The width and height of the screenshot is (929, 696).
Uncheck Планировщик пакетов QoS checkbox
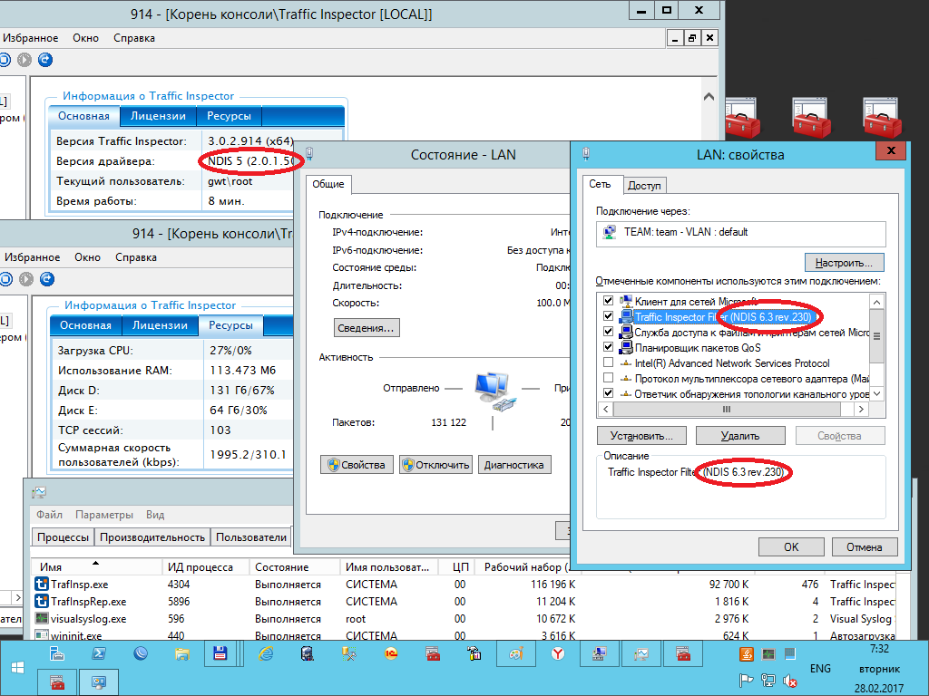point(608,347)
